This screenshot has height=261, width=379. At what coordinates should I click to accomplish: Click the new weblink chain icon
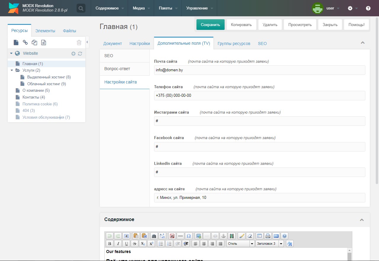coord(25,43)
